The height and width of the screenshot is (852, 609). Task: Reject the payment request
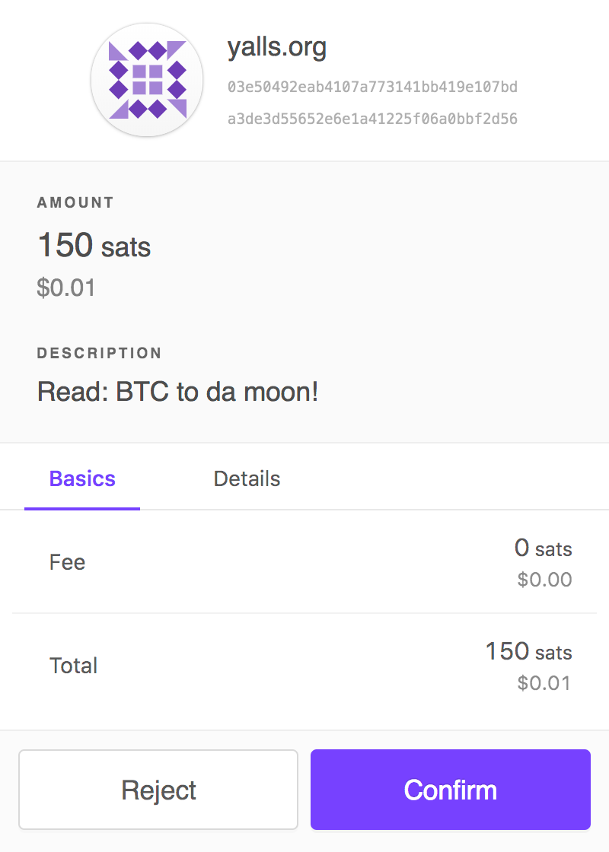158,790
